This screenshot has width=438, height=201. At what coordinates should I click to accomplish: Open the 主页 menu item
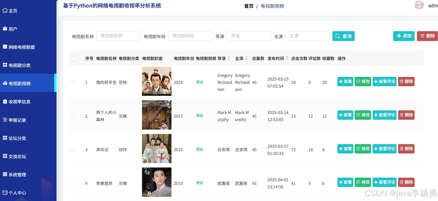pyautogui.click(x=28, y=11)
